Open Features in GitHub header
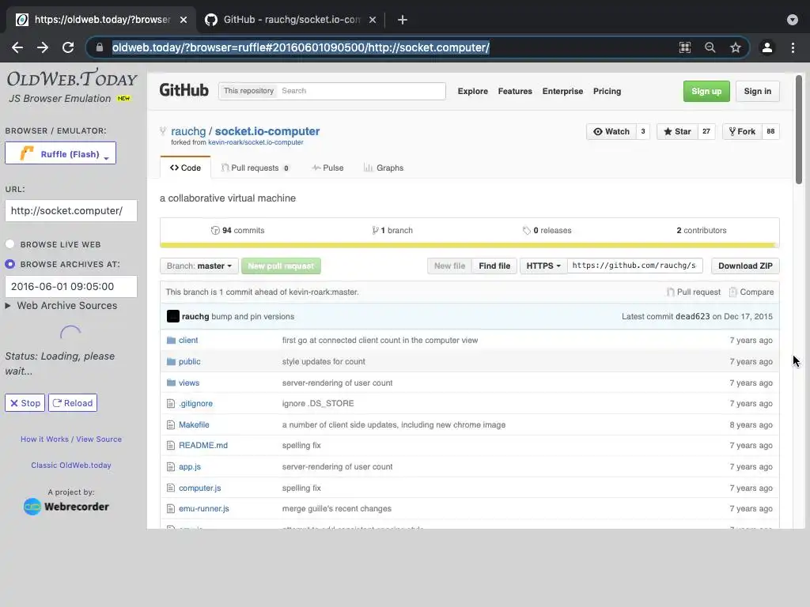810x607 pixels. 515,92
